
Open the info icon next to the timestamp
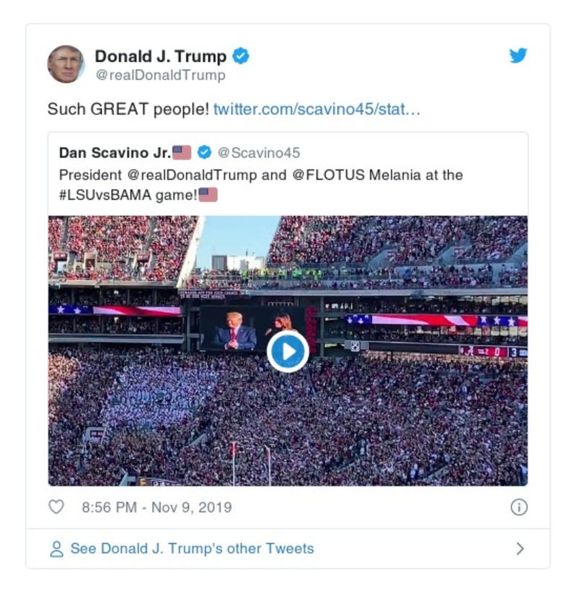click(x=518, y=508)
